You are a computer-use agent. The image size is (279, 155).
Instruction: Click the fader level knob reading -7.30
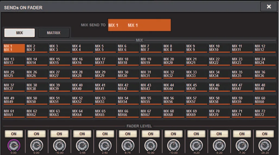click(242, 146)
